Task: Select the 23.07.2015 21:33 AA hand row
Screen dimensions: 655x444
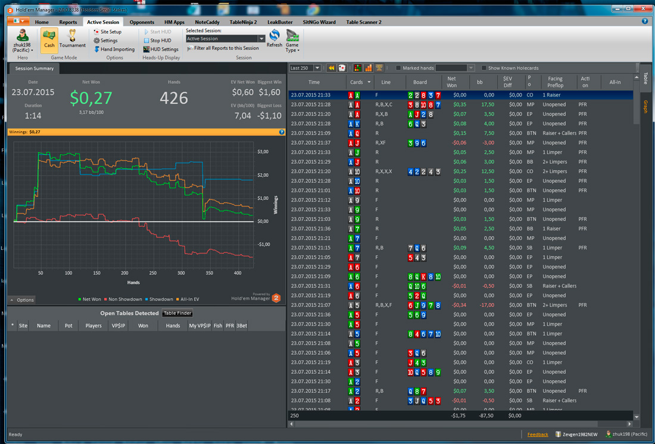Action: (x=461, y=95)
